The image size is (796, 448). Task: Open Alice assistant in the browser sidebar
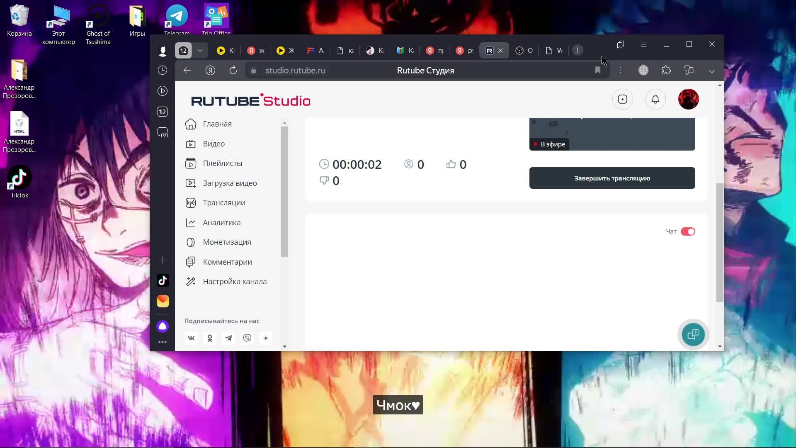pyautogui.click(x=163, y=326)
